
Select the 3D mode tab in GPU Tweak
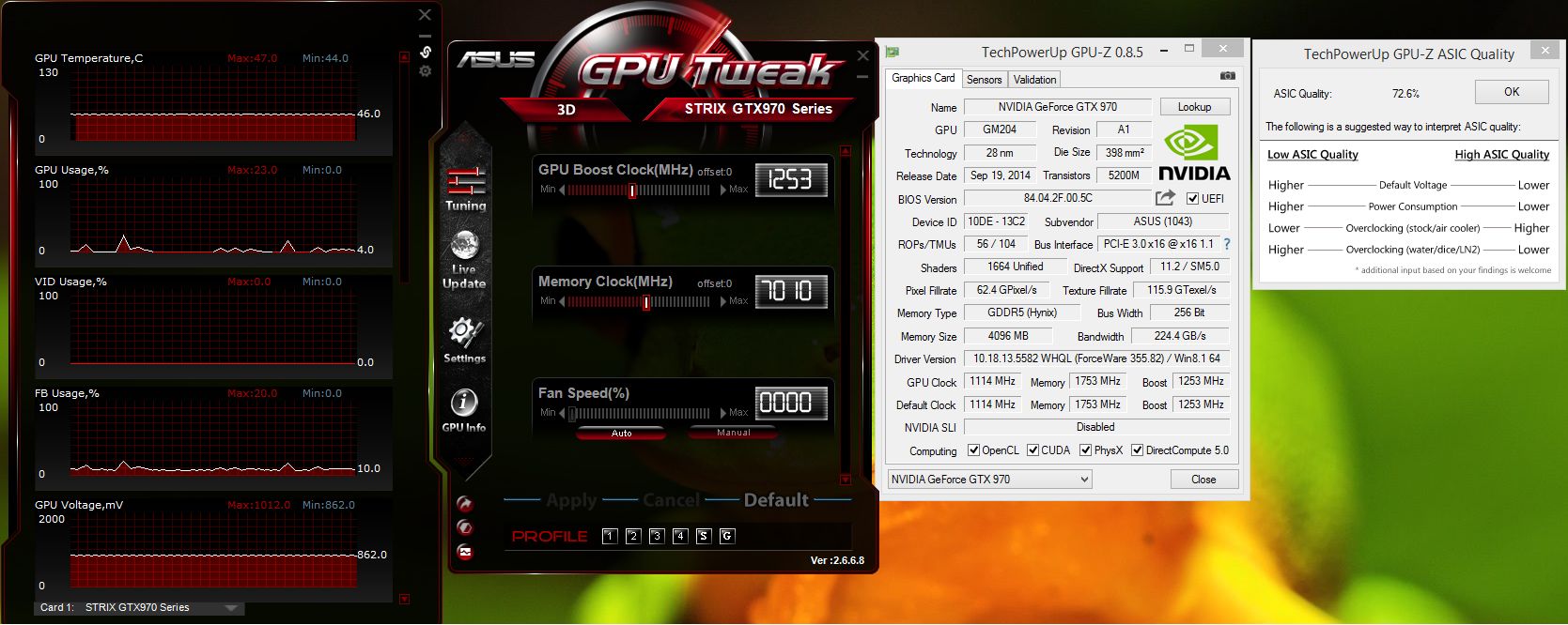point(567,110)
